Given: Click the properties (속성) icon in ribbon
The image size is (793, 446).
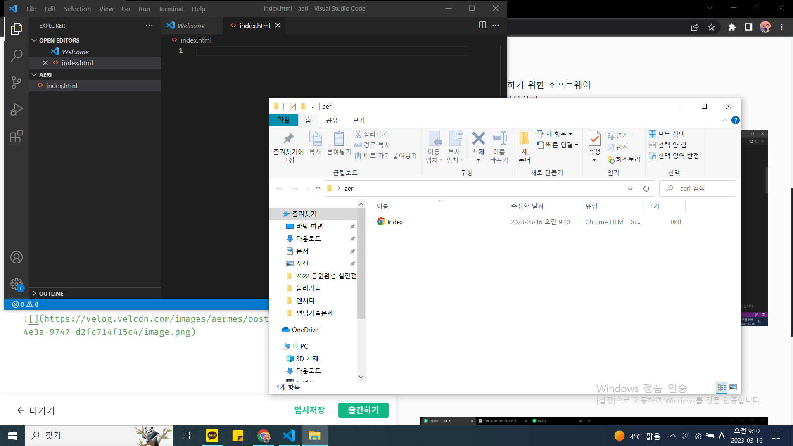Looking at the screenshot, I should coord(594,139).
